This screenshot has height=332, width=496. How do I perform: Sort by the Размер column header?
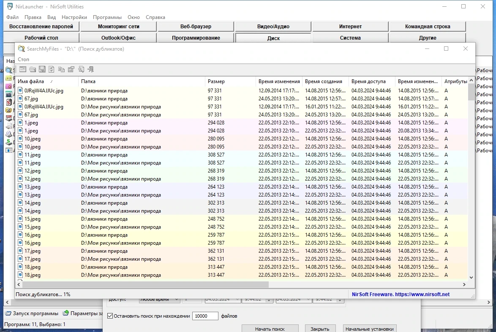tap(230, 81)
